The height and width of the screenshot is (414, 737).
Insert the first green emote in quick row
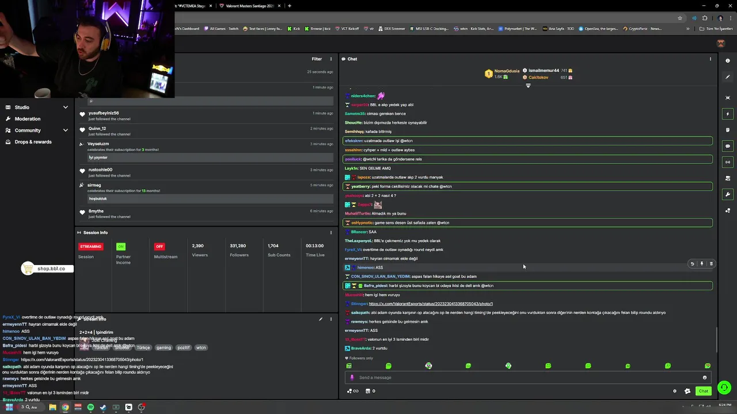click(x=348, y=366)
